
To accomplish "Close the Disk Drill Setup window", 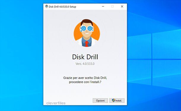I will pos(122,7).
